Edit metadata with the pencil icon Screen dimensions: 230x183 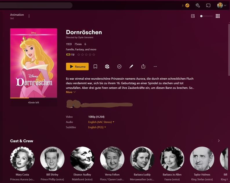click(131, 66)
